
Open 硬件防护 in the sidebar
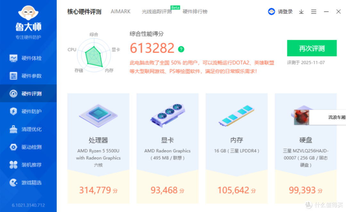pyautogui.click(x=28, y=111)
